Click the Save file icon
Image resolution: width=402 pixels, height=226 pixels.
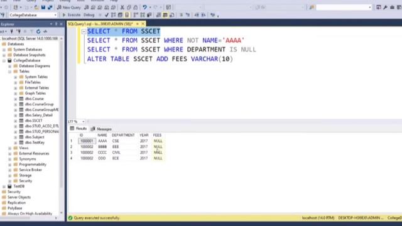(x=43, y=8)
